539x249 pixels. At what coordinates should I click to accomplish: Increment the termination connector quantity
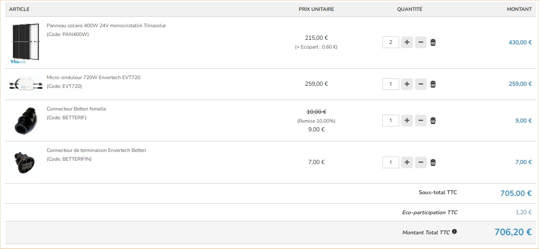[407, 162]
